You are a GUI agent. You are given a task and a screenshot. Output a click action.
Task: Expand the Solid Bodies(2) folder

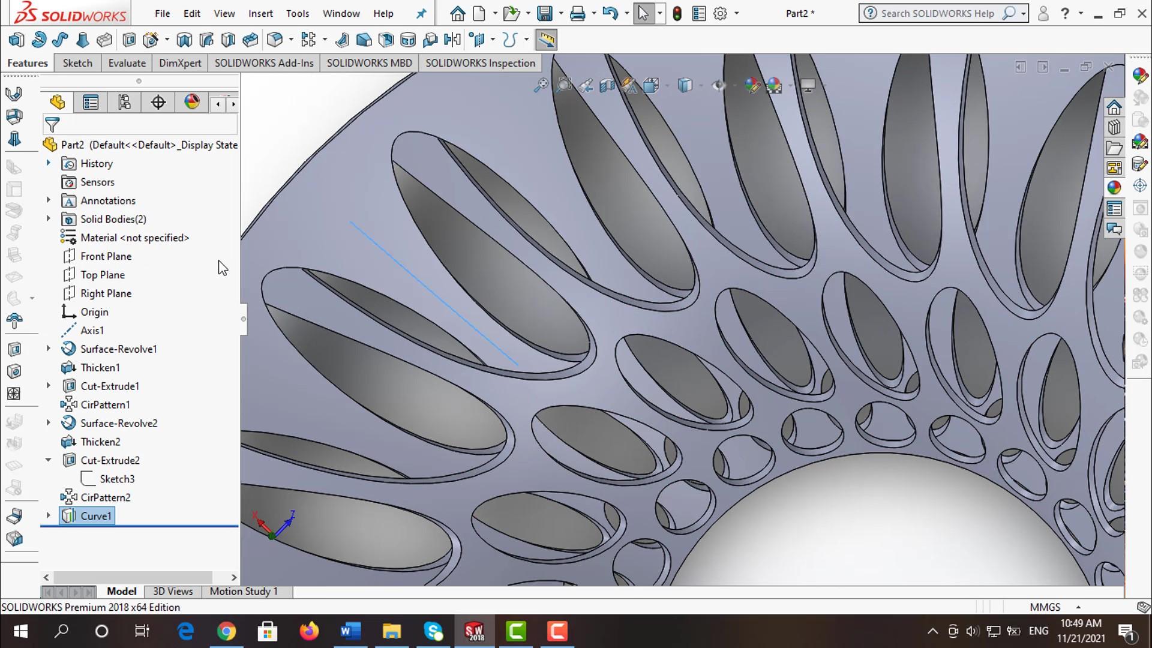[49, 219]
